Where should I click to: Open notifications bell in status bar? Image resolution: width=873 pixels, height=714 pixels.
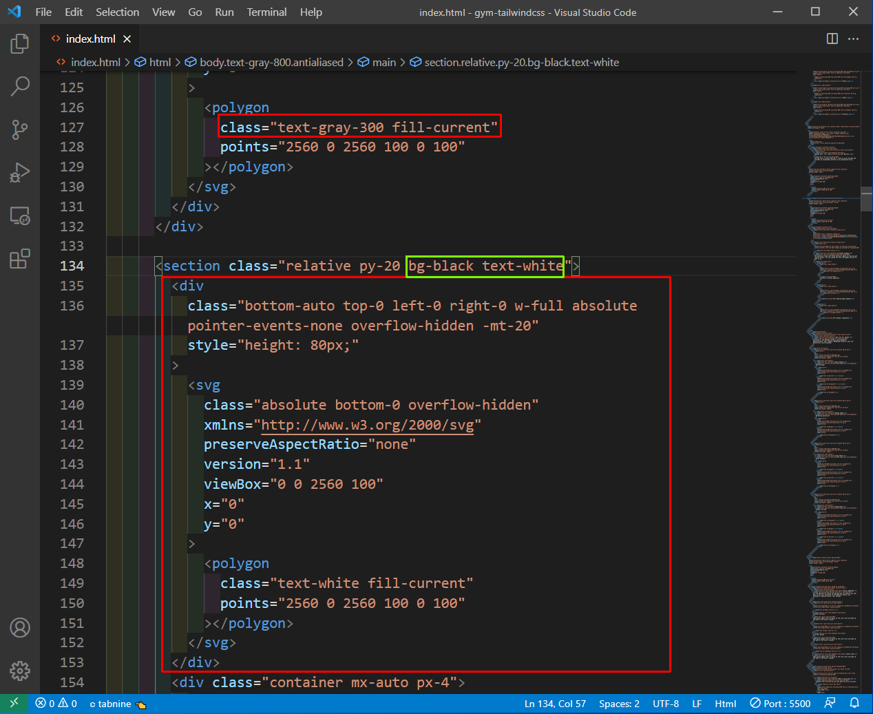tap(854, 704)
